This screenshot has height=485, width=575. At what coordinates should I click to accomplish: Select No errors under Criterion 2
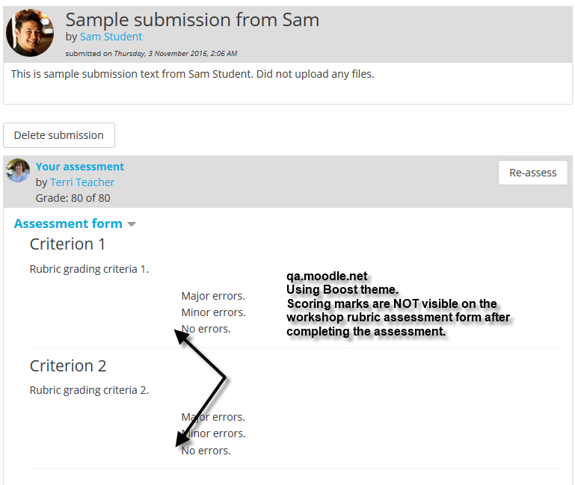(x=206, y=451)
